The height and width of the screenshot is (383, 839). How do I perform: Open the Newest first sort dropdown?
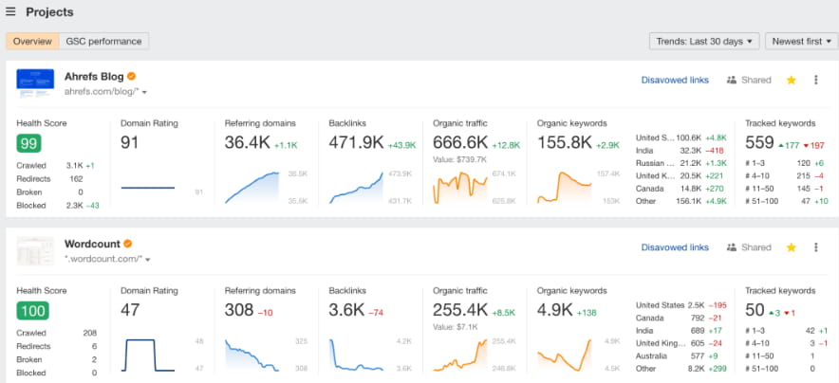click(802, 41)
